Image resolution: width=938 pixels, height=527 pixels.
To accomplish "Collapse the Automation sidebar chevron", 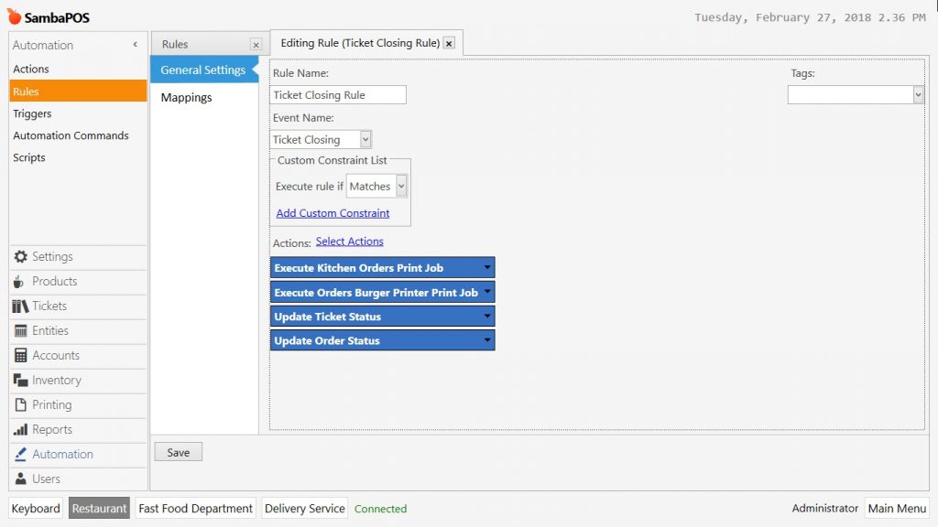I will pos(136,44).
